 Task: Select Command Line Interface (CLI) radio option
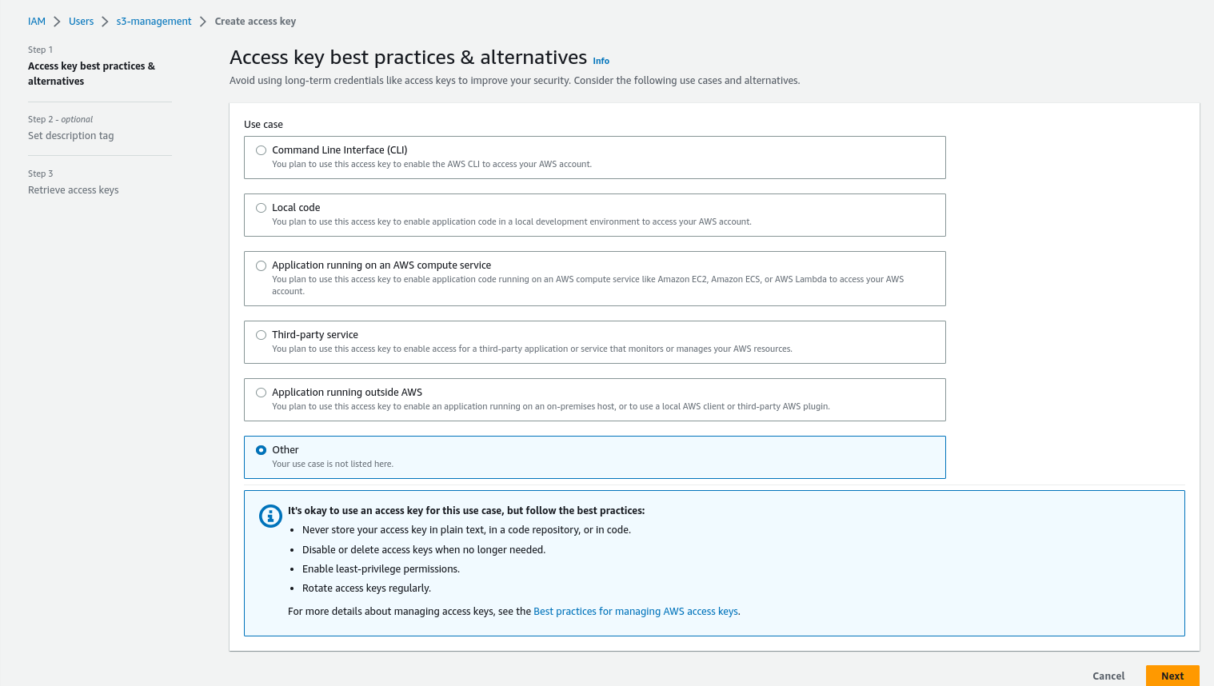261,150
